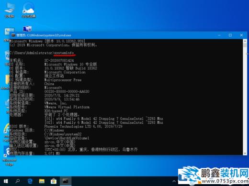Open the Microsoft Edge desktop shortcut
This screenshot has height=186, width=249.
[9, 156]
